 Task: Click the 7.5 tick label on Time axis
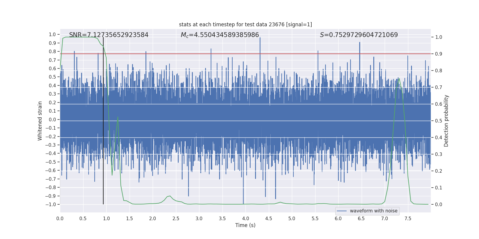click(x=408, y=218)
